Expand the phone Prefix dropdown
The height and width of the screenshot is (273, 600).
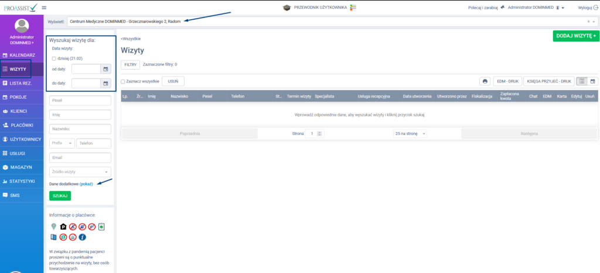pos(62,143)
